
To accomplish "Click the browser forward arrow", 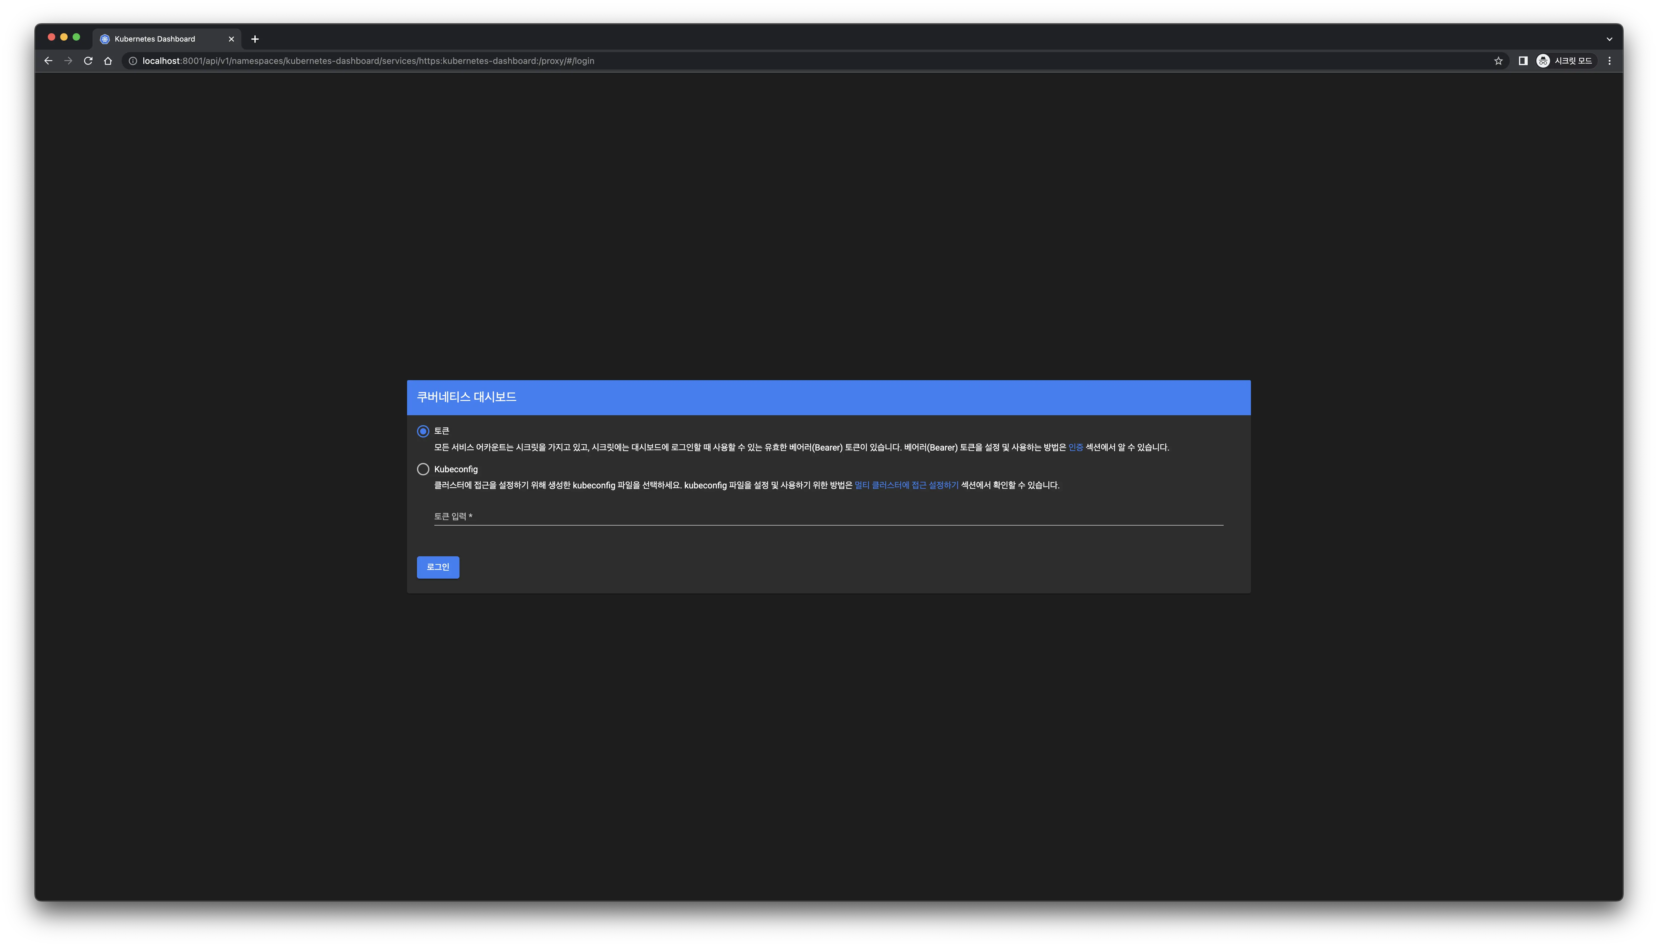I will tap(68, 60).
